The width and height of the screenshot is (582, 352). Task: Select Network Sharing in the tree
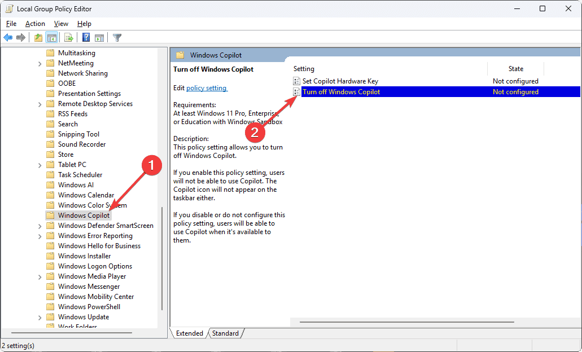click(x=83, y=73)
